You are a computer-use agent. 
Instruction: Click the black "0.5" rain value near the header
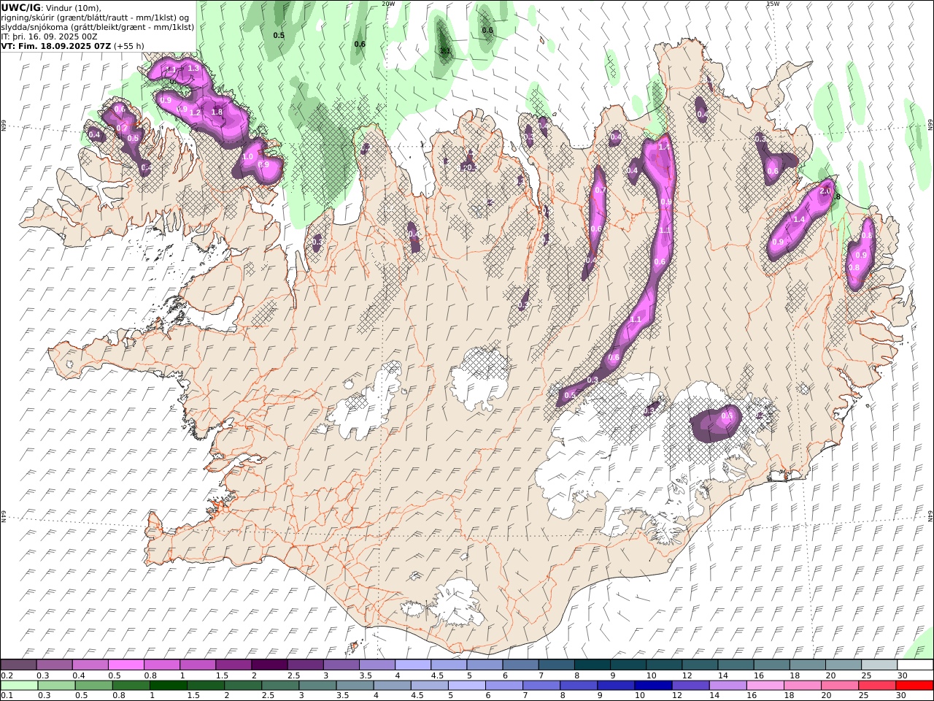pyautogui.click(x=279, y=35)
